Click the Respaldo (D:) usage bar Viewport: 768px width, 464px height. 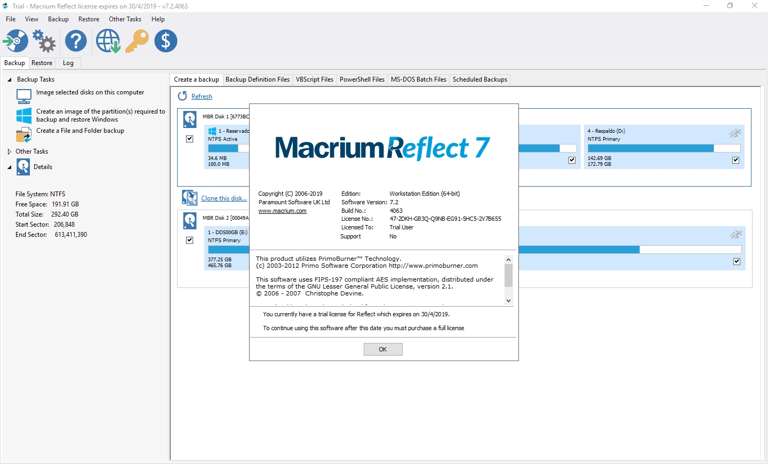664,148
